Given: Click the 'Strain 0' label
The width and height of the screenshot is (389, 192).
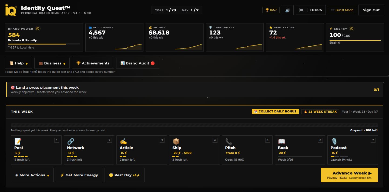Looking at the screenshot, I should (335, 43).
